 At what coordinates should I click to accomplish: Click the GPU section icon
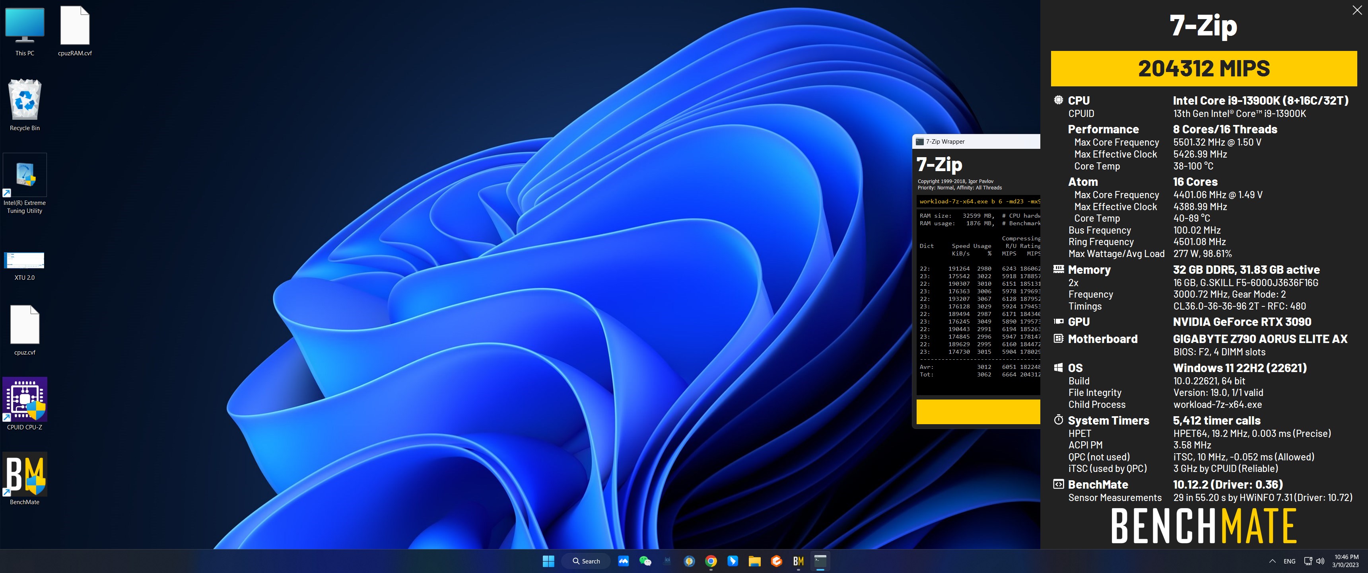coord(1058,321)
